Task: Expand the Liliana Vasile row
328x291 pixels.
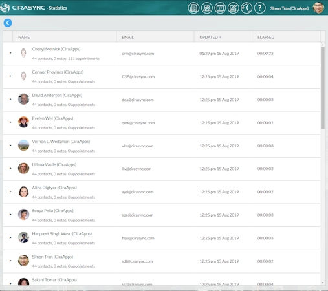Action: click(10, 168)
